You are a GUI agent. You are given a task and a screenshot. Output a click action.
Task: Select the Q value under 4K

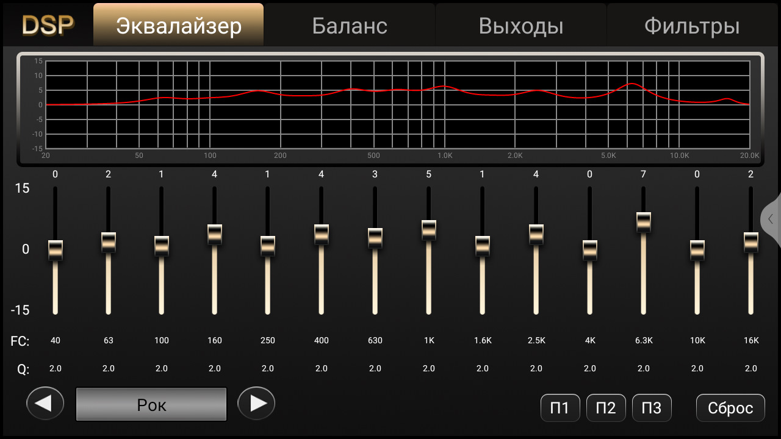[x=590, y=368]
